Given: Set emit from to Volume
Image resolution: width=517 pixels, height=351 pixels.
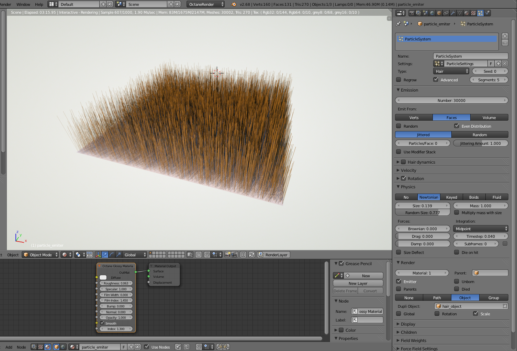Looking at the screenshot, I should [489, 118].
